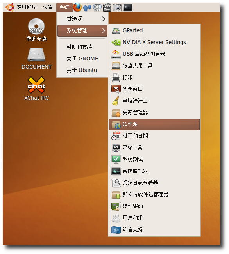Click the disk burner panel launcher icon

pyautogui.click(x=97, y=7)
